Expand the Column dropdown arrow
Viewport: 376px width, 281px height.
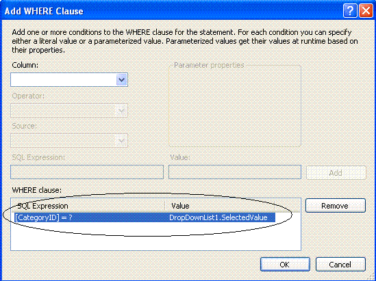point(122,80)
